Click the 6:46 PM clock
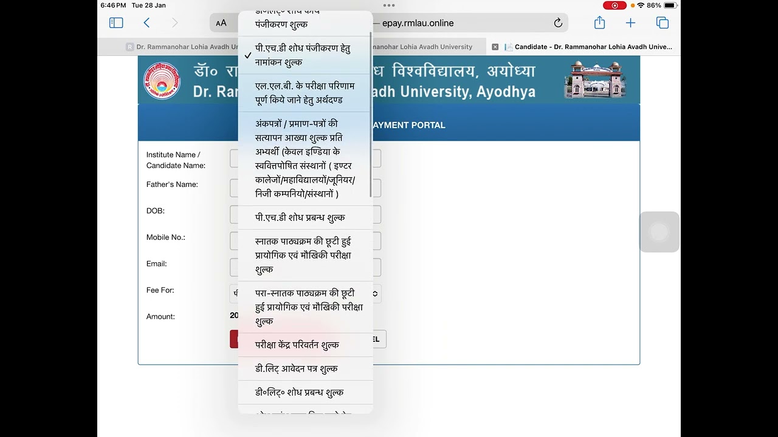This screenshot has height=437, width=778. 113,5
